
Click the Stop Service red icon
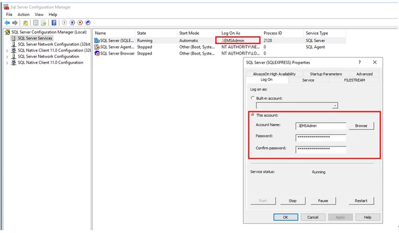(x=80, y=23)
